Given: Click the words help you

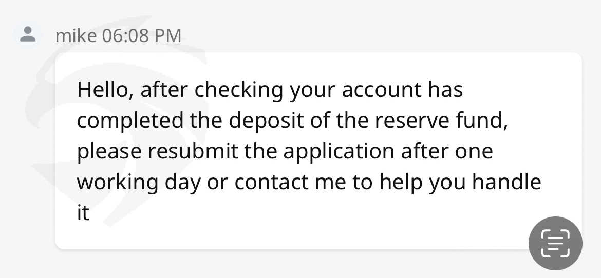Looking at the screenshot, I should click(421, 183).
